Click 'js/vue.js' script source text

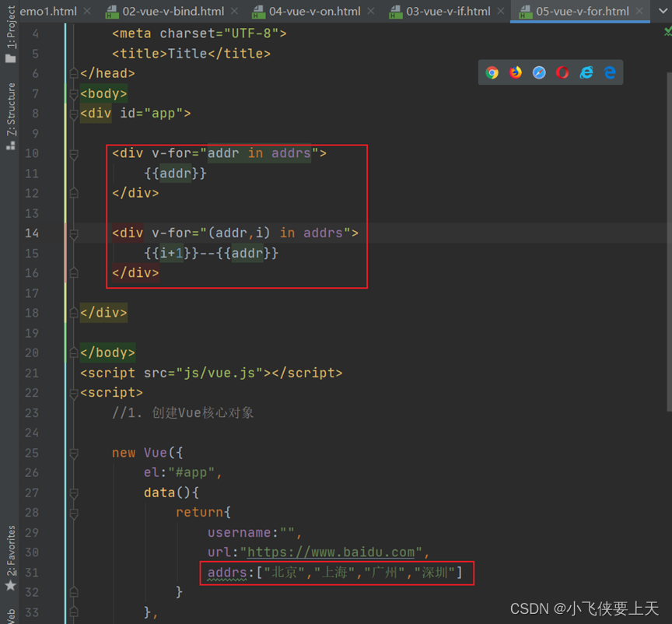219,373
